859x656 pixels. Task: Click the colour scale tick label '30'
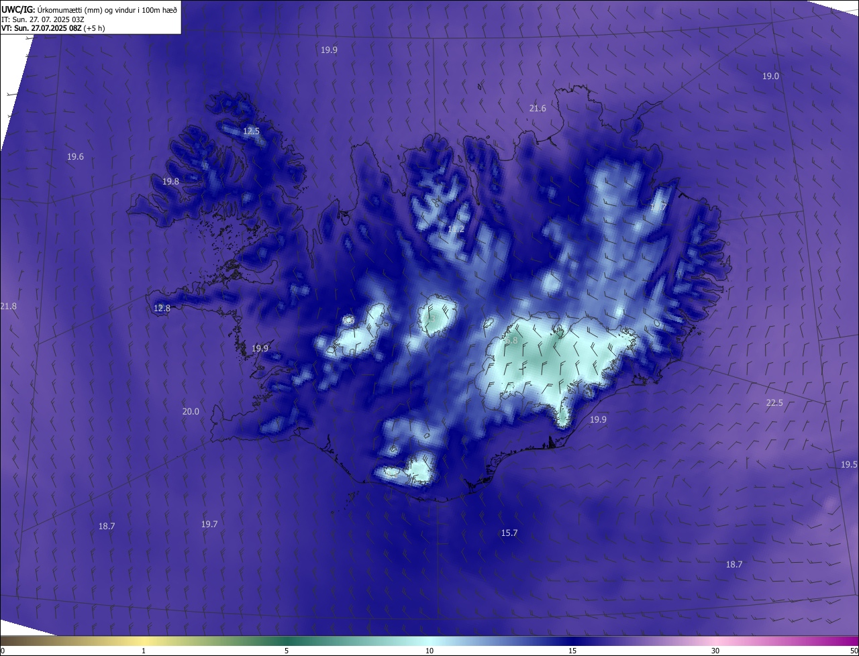click(x=715, y=651)
